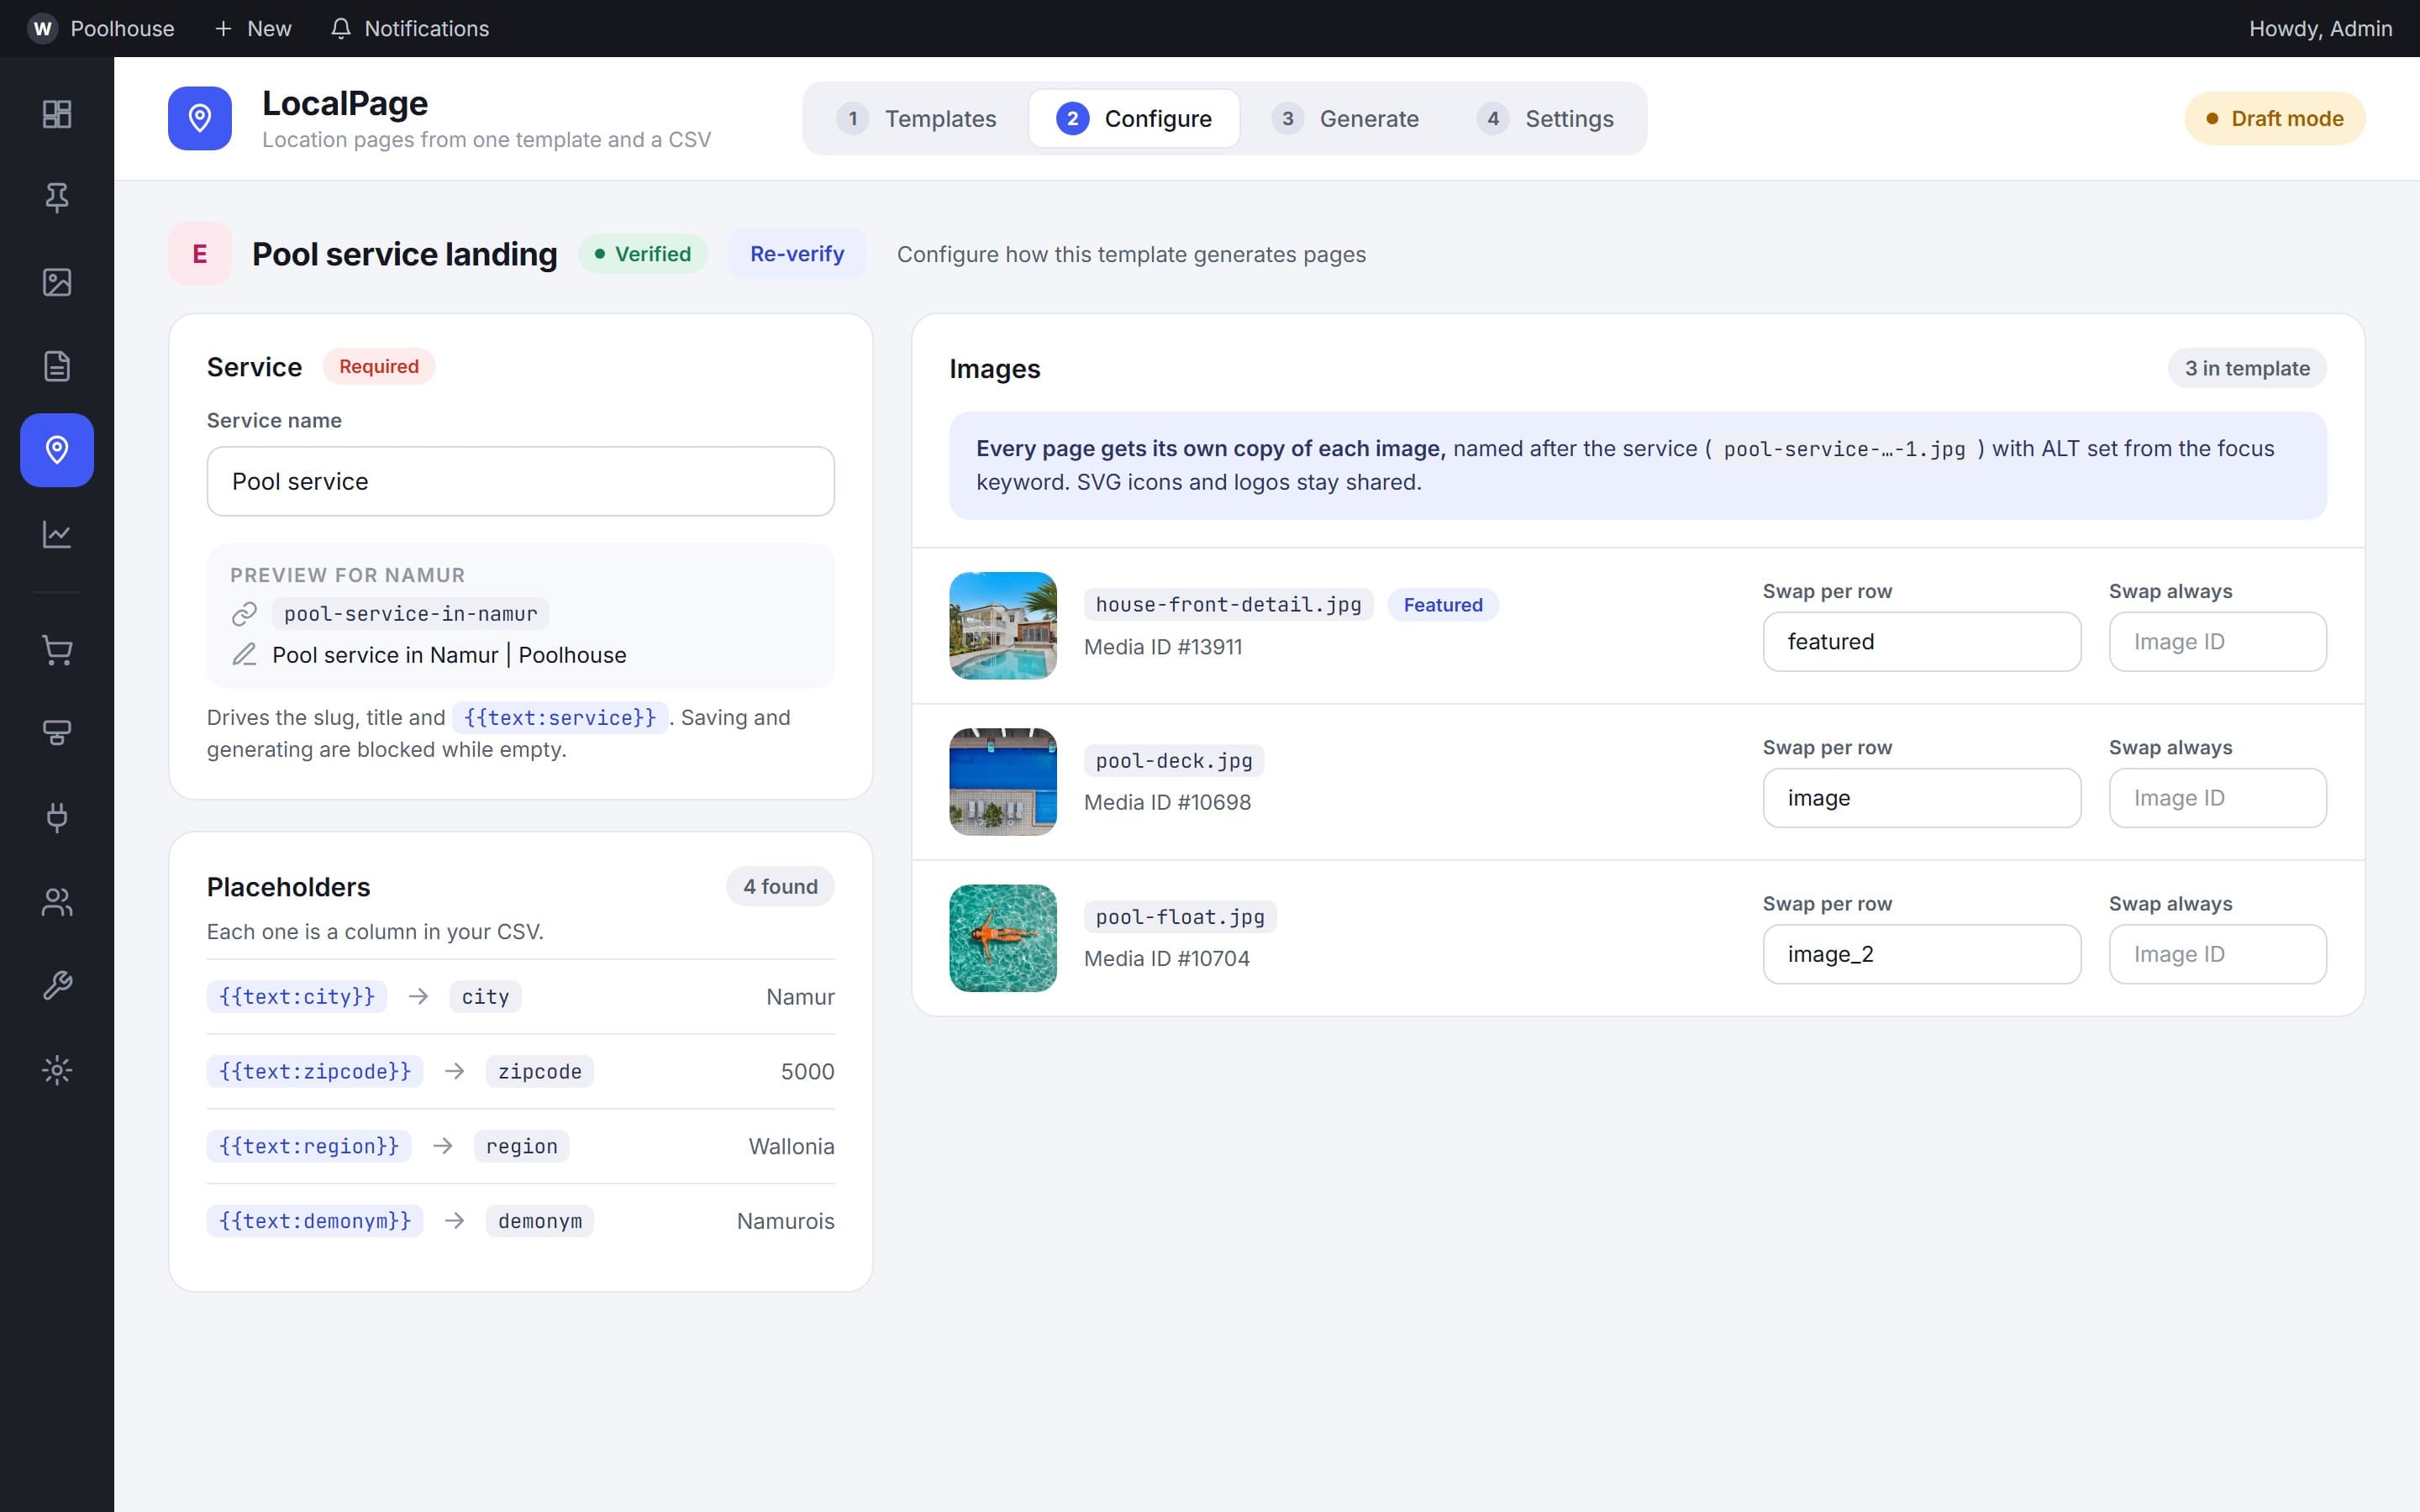Open the pool-deck.jpg thumbnail
This screenshot has height=1512, width=2420.
(x=1003, y=782)
